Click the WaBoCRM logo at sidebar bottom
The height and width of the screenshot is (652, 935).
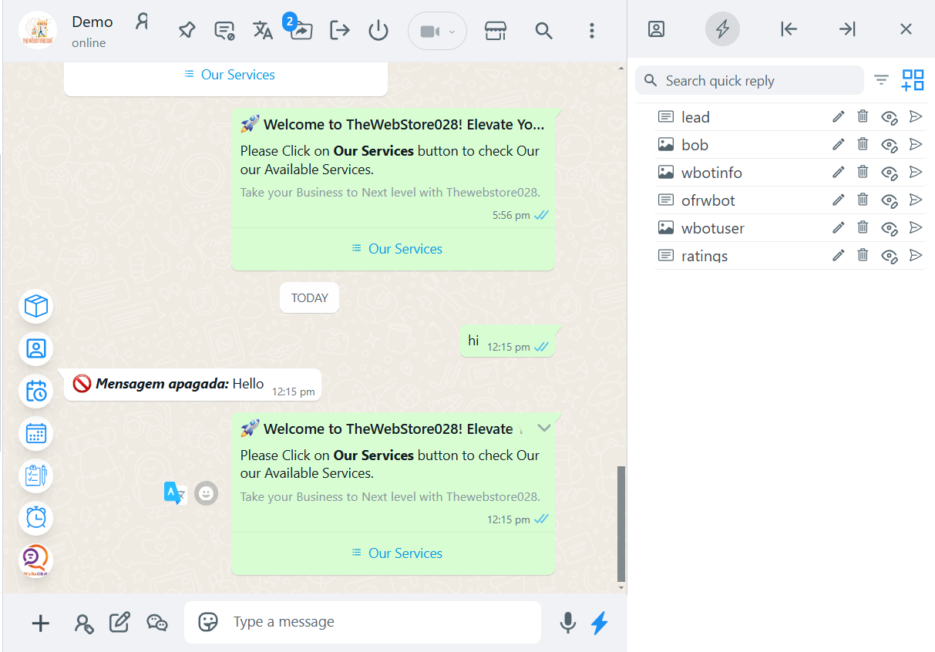click(35, 561)
